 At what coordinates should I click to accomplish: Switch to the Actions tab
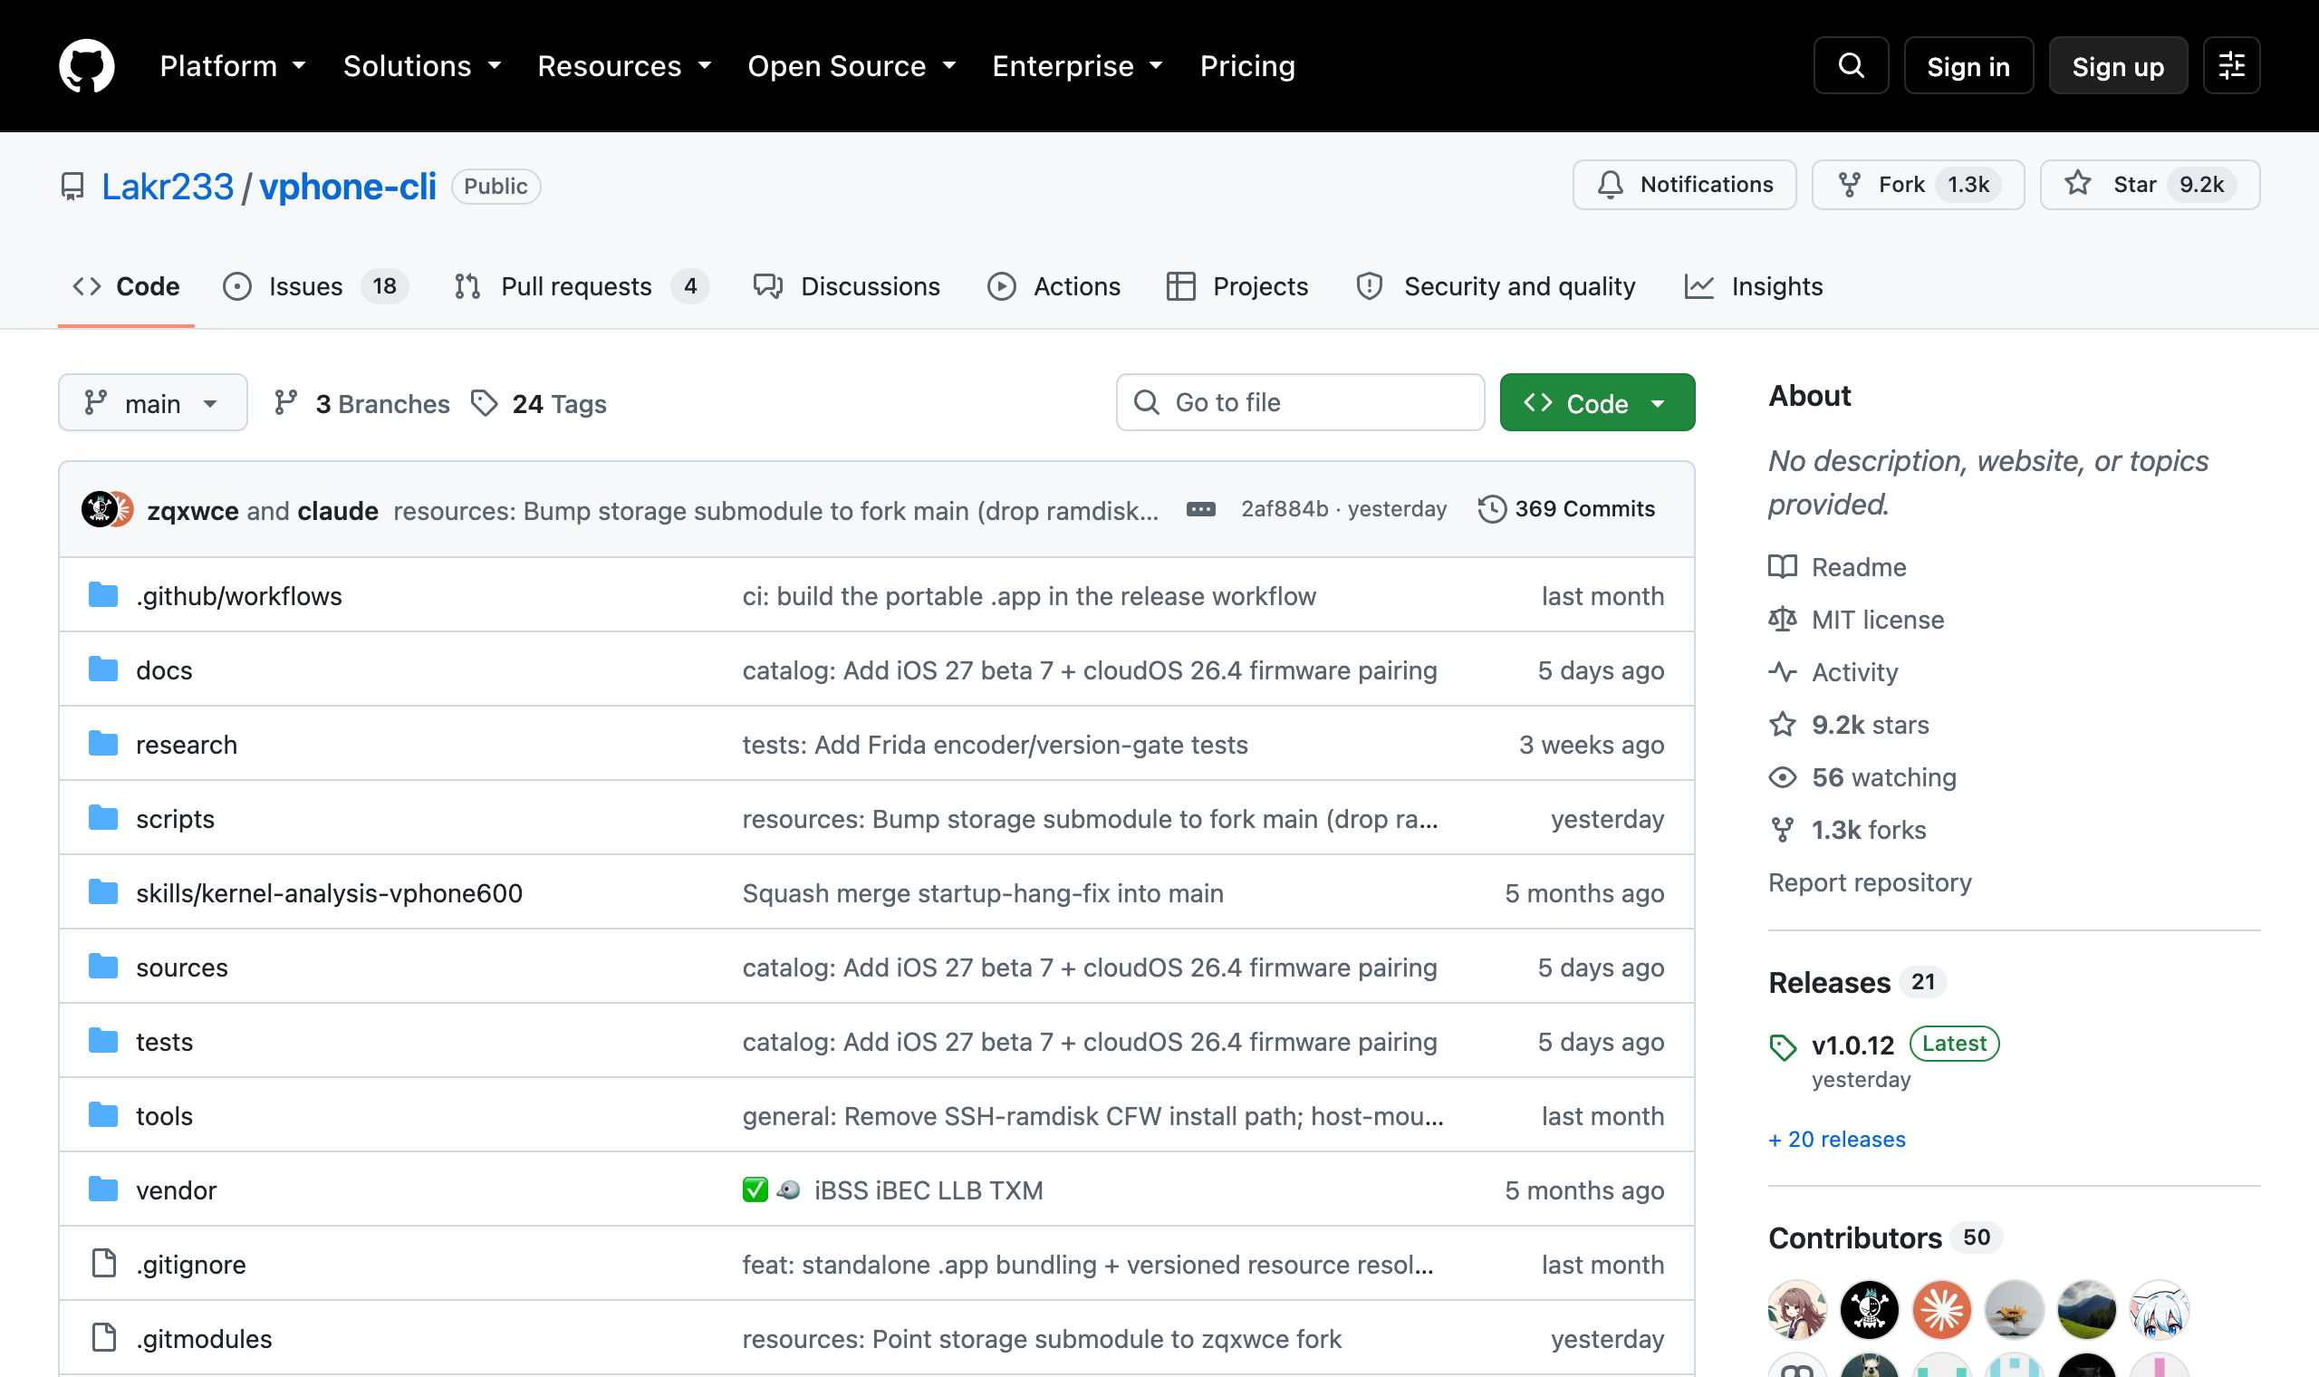point(1054,286)
